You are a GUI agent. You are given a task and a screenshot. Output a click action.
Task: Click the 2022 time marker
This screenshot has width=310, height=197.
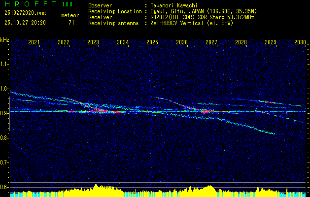point(64,42)
